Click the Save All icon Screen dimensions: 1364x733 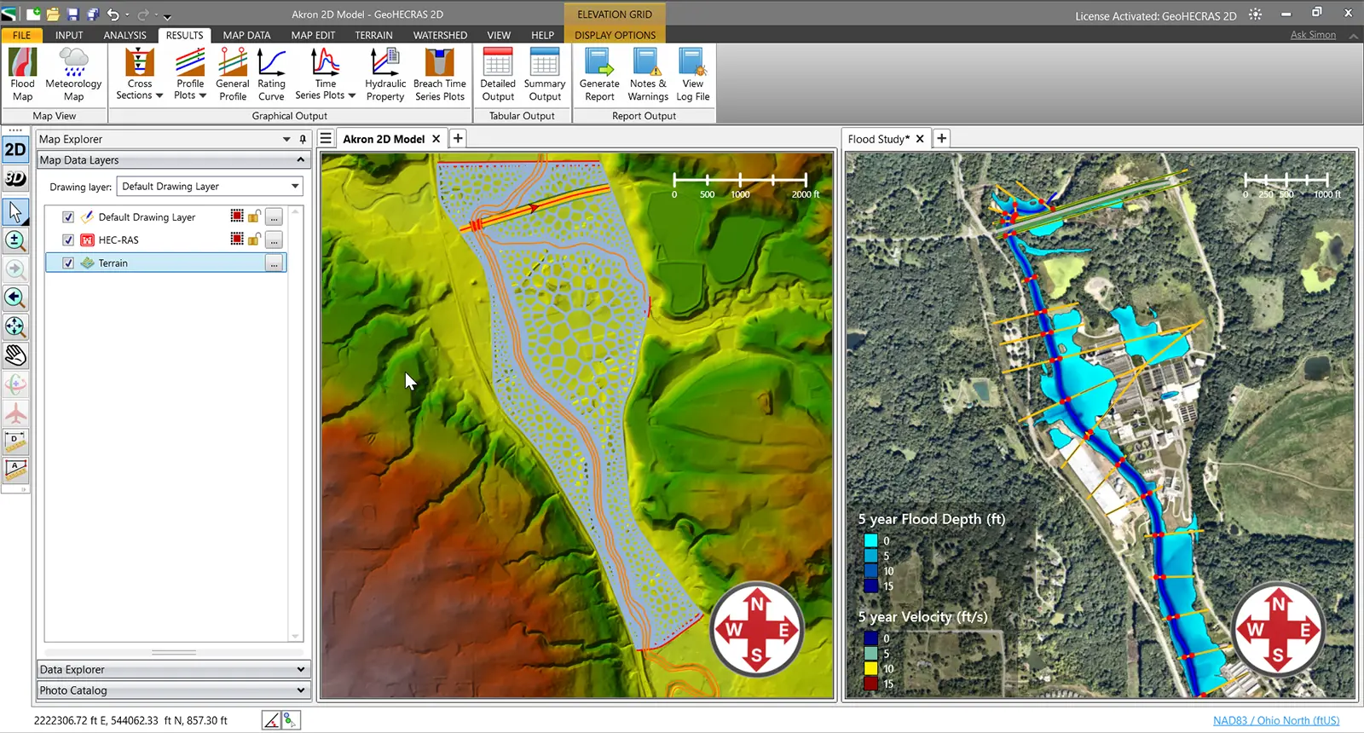pyautogui.click(x=92, y=14)
